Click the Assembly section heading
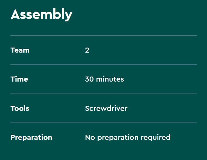Image resolution: width=207 pixels, height=160 pixels. [41, 14]
